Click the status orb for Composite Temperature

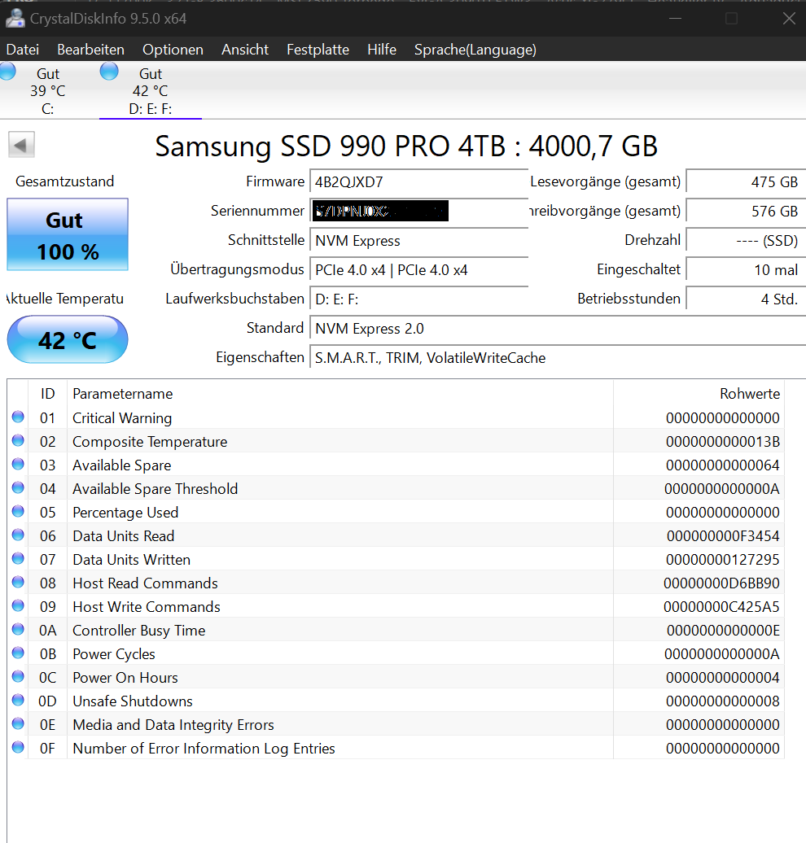pyautogui.click(x=18, y=440)
